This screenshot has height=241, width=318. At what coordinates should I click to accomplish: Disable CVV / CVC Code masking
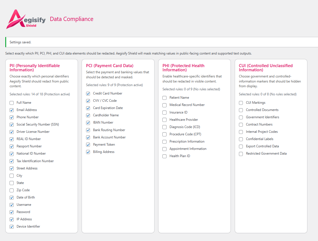[88, 101]
